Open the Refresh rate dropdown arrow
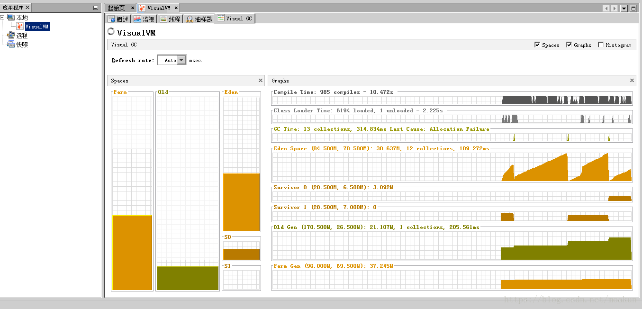Image resolution: width=642 pixels, height=309 pixels. pos(182,60)
